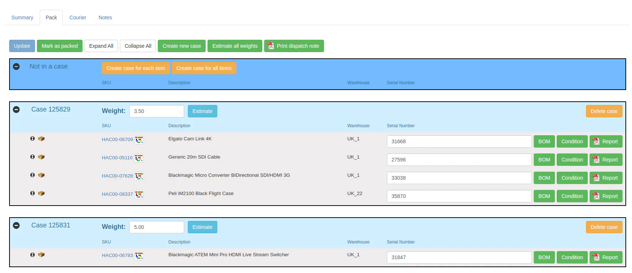Print the dispatch note

(x=294, y=46)
